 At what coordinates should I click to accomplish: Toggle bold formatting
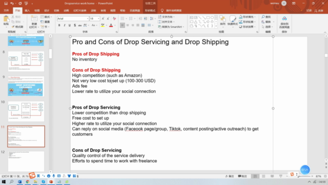point(59,25)
